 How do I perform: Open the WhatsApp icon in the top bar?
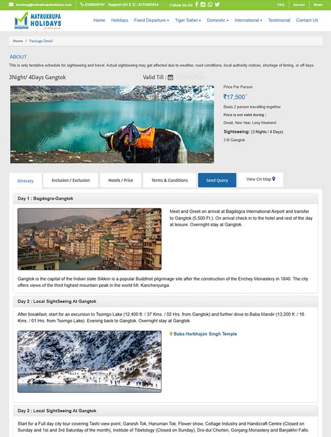click(x=210, y=4)
